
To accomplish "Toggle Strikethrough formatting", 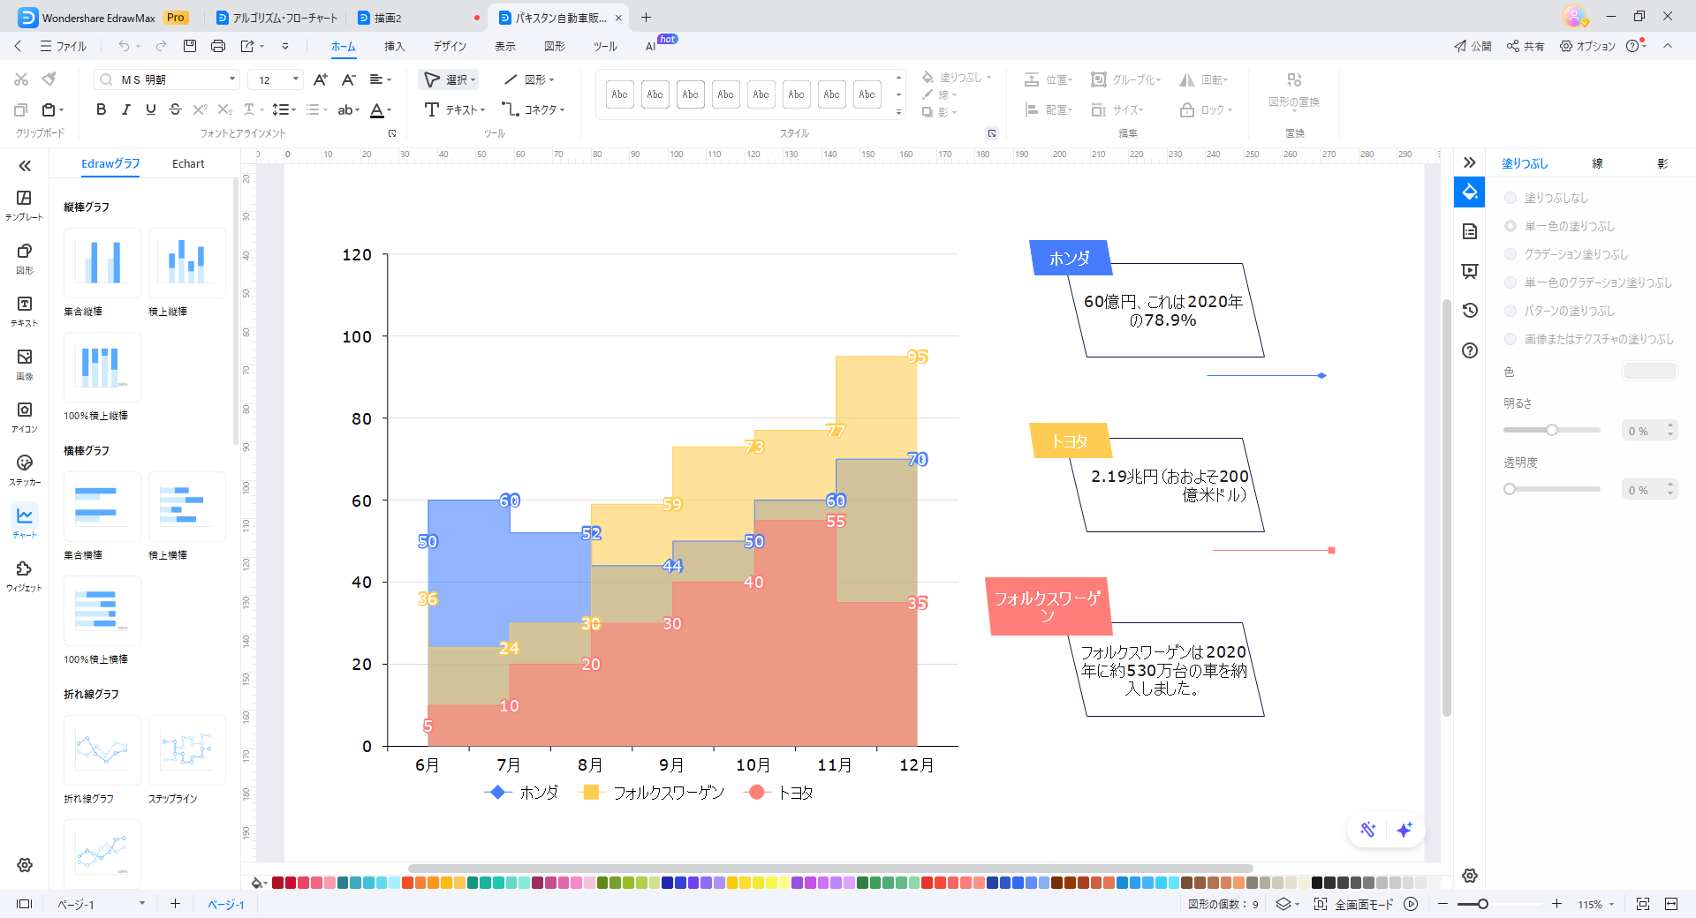I will pos(175,109).
